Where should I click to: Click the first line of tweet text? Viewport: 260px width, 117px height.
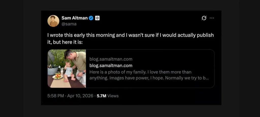(131, 35)
